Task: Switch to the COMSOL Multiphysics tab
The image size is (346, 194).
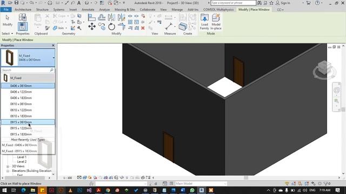Action: [x=218, y=10]
